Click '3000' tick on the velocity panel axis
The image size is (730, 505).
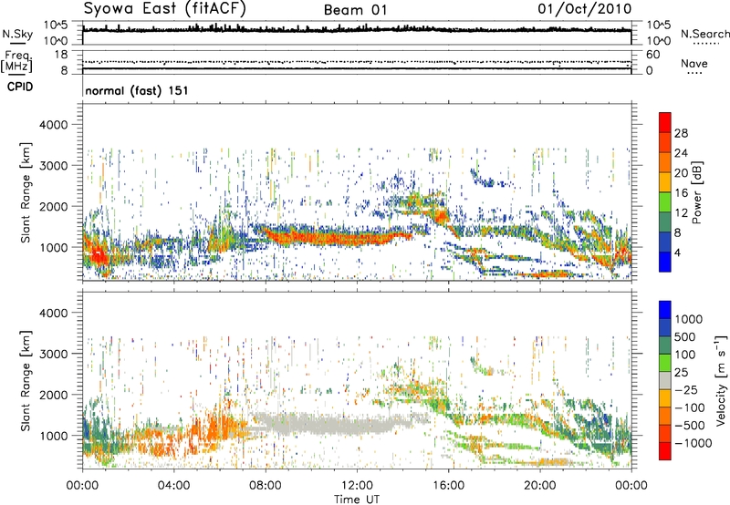click(x=54, y=354)
